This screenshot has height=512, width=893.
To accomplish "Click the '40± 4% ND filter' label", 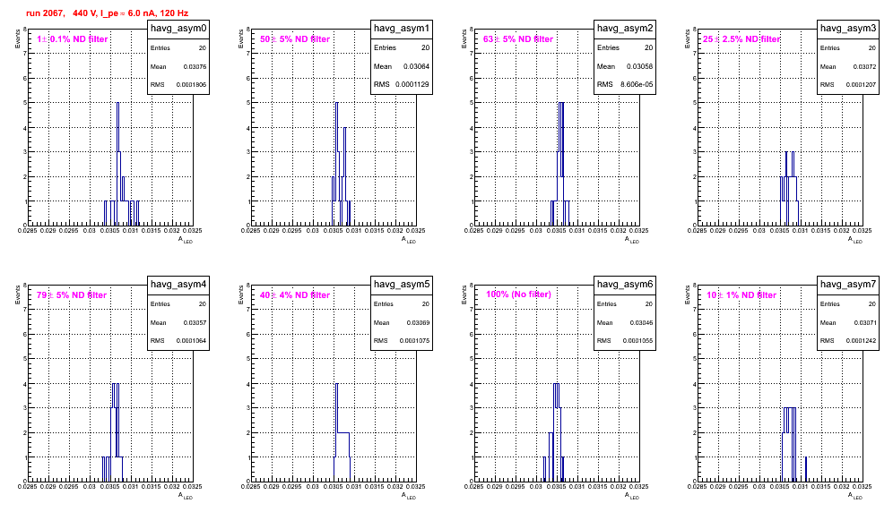I will [295, 295].
